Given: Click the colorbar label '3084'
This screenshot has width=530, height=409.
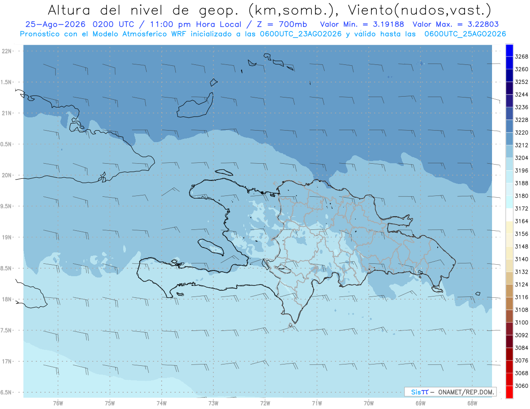Looking at the screenshot, I should pyautogui.click(x=522, y=348).
